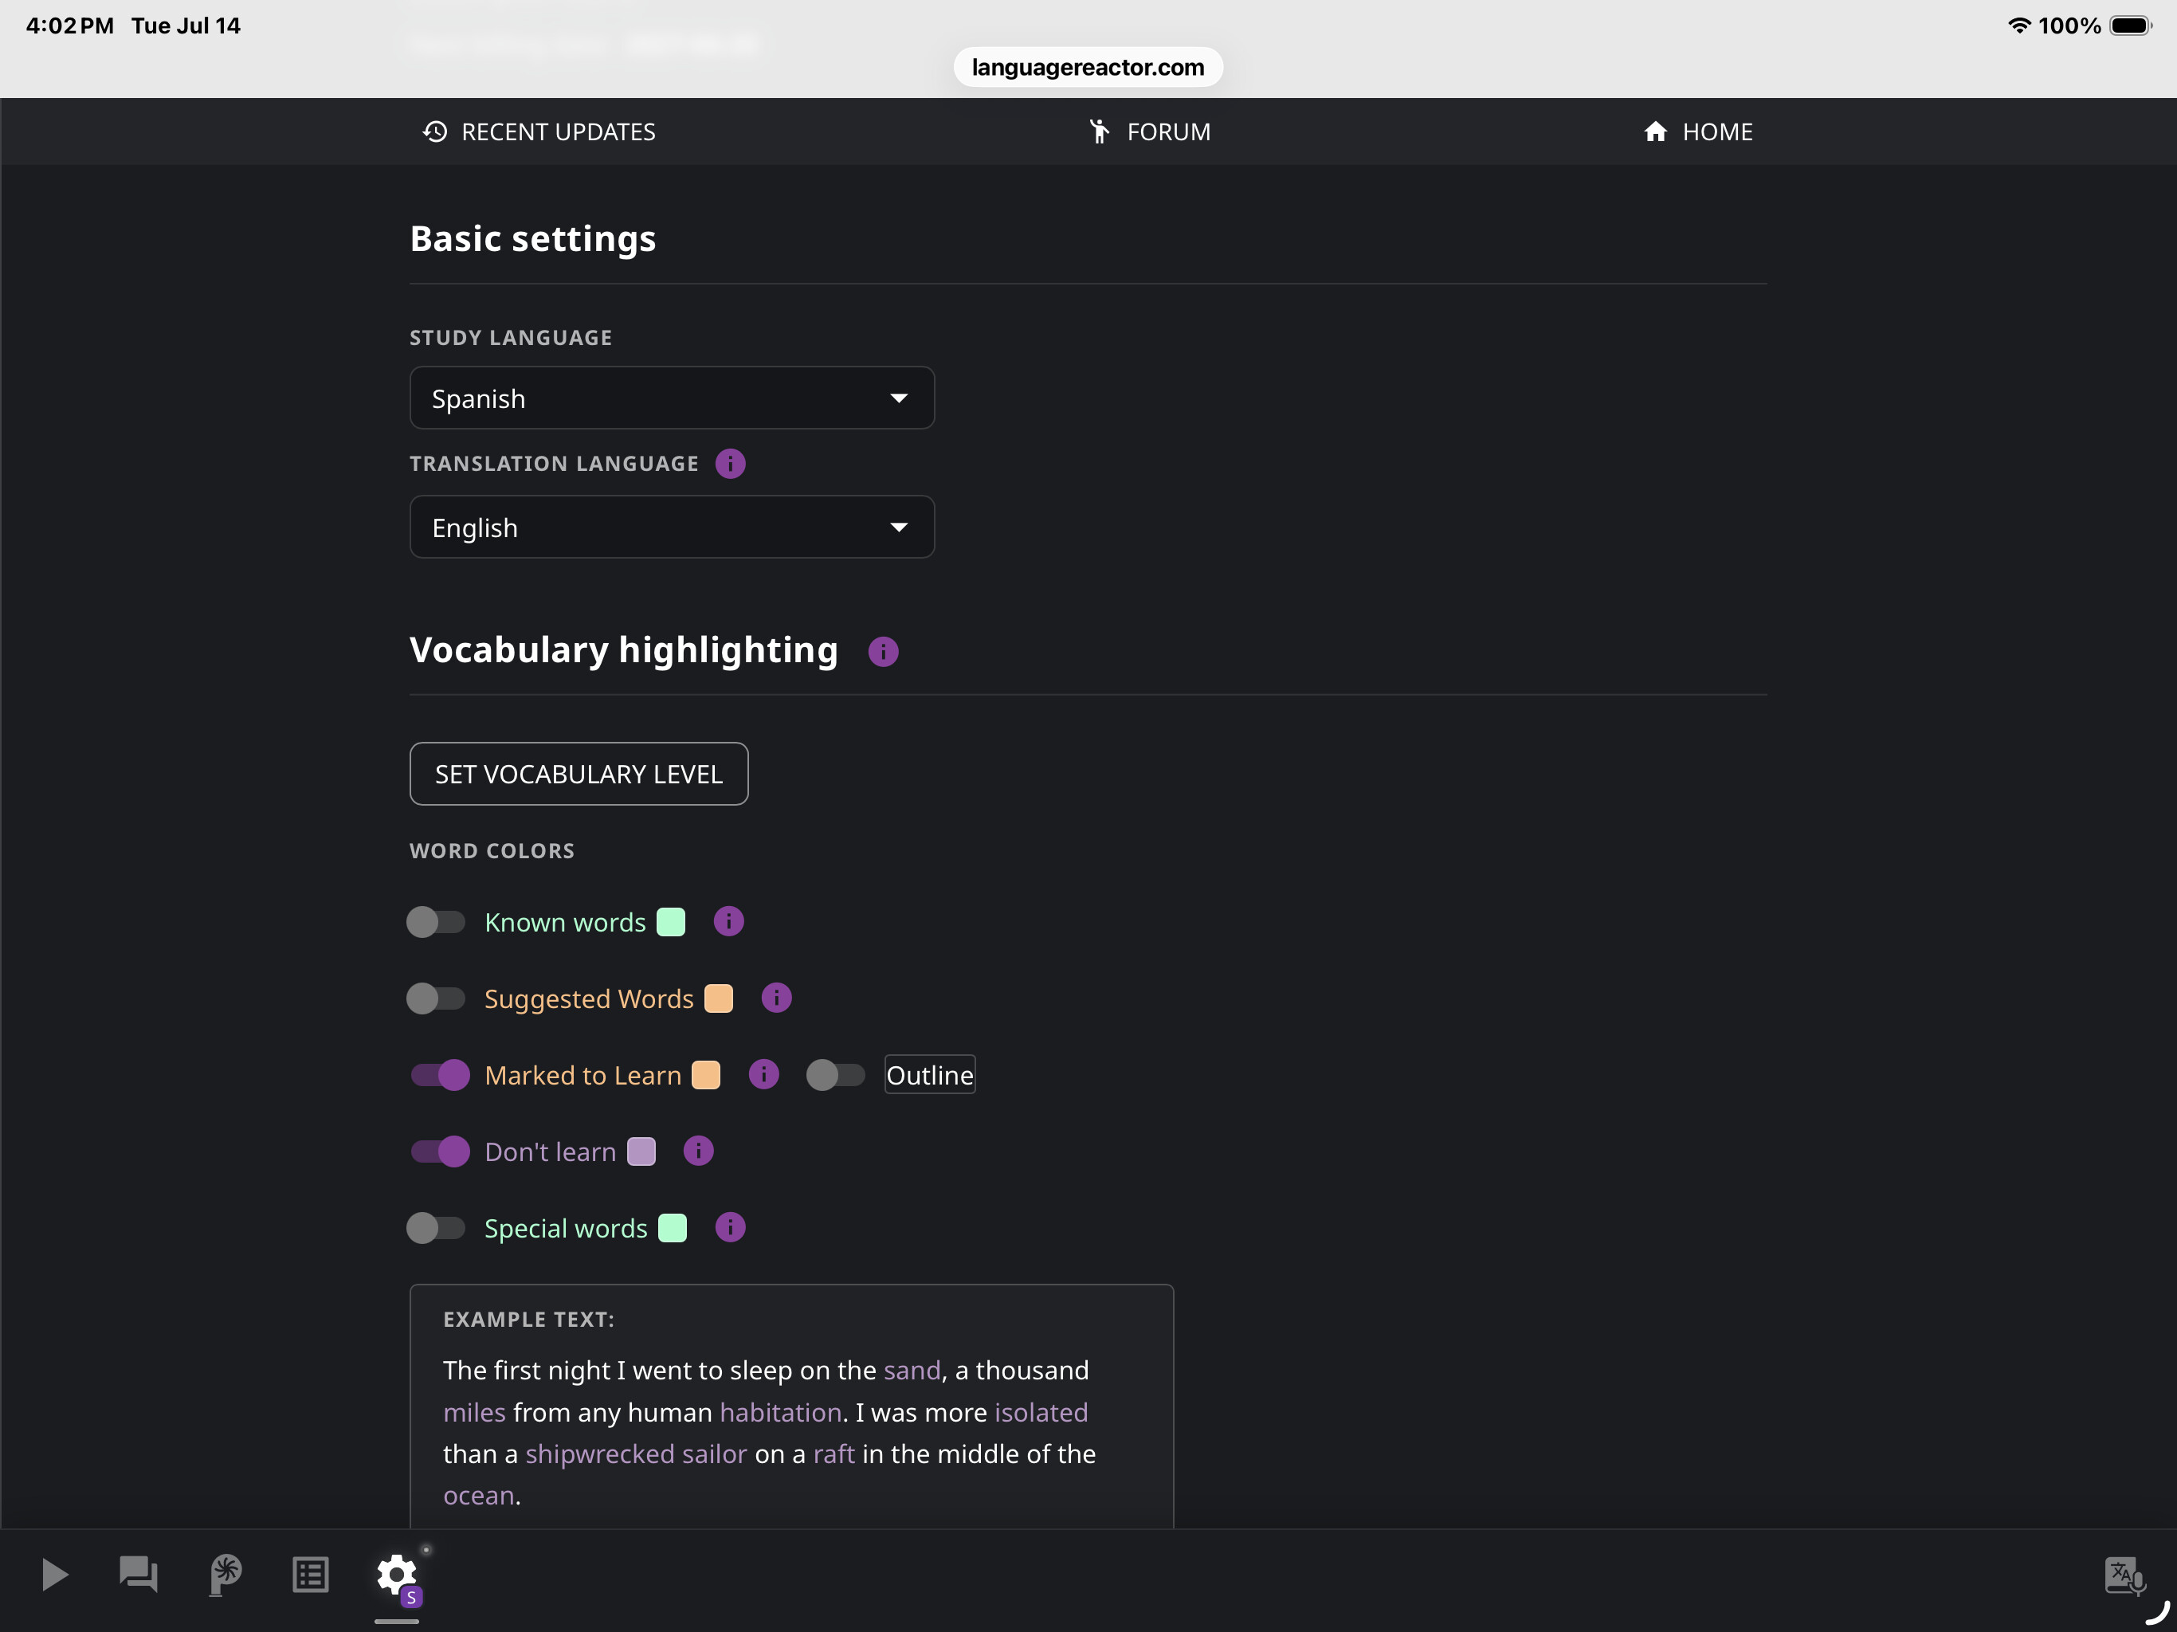The width and height of the screenshot is (2177, 1632).
Task: Open the chat bubbles icon in bottom bar
Action: click(x=139, y=1575)
